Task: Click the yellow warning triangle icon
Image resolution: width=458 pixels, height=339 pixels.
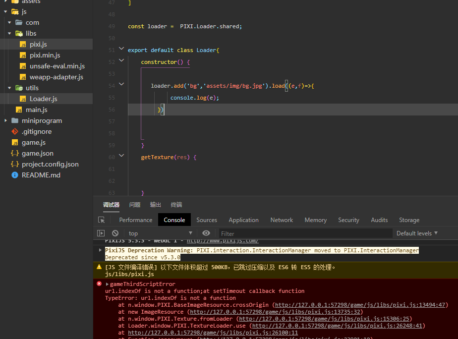Action: (x=99, y=267)
